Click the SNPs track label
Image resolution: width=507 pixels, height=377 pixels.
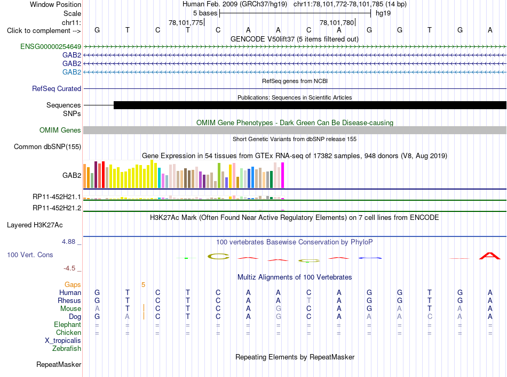click(x=72, y=113)
